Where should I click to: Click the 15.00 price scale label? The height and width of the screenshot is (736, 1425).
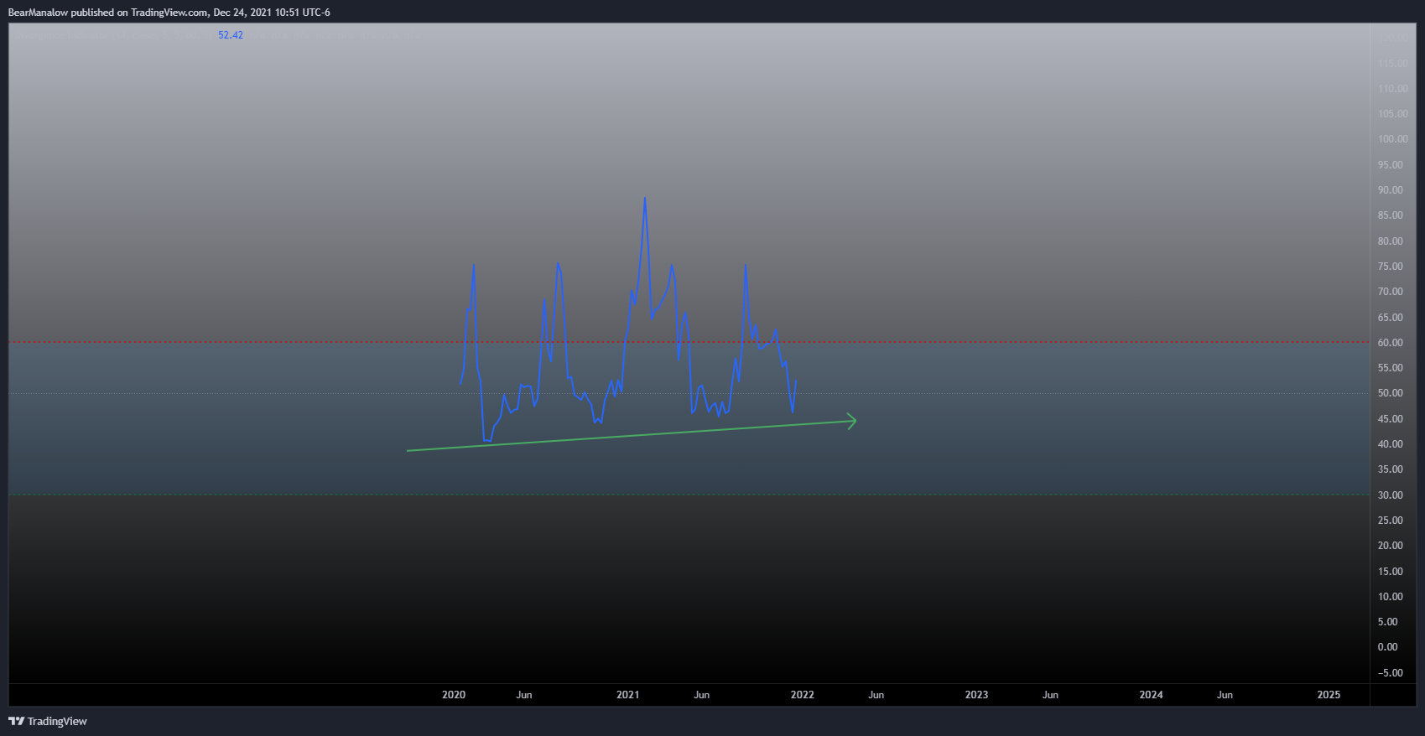click(x=1391, y=572)
